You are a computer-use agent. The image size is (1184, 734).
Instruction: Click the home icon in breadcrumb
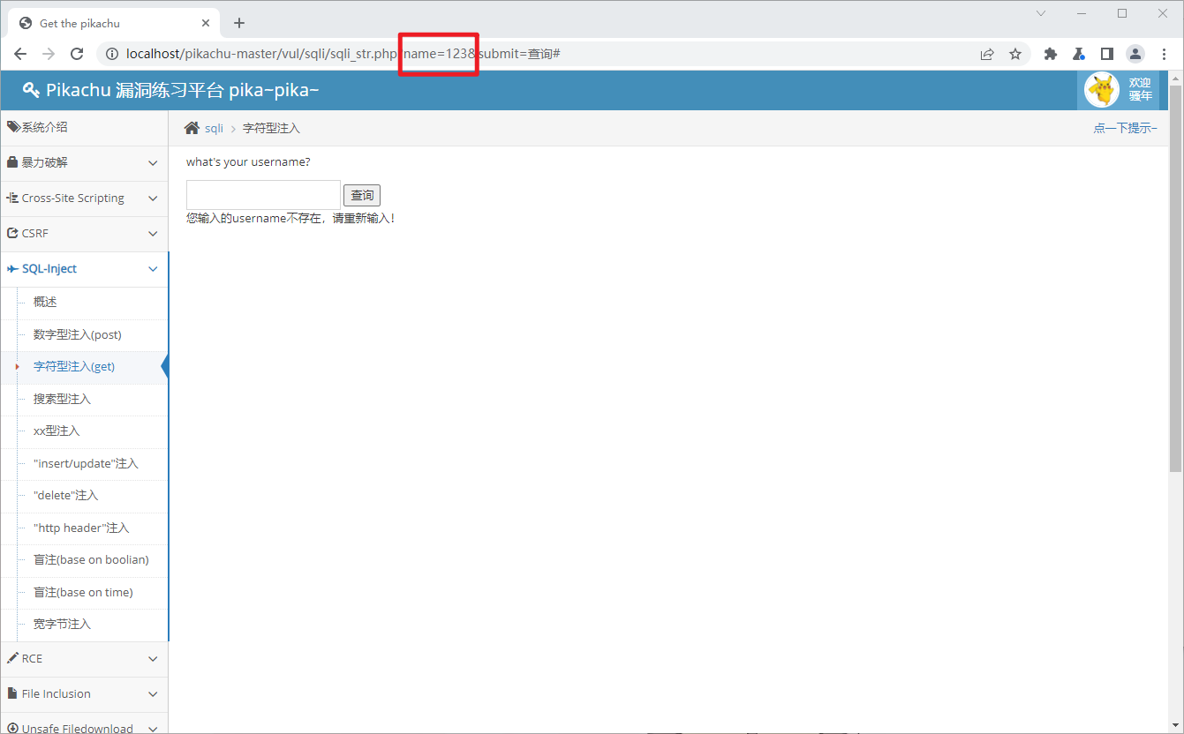pyautogui.click(x=192, y=128)
